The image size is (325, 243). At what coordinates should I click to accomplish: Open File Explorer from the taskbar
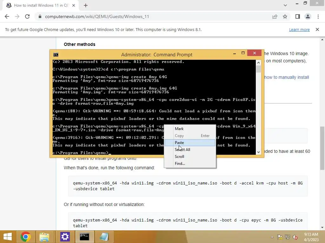(44, 237)
